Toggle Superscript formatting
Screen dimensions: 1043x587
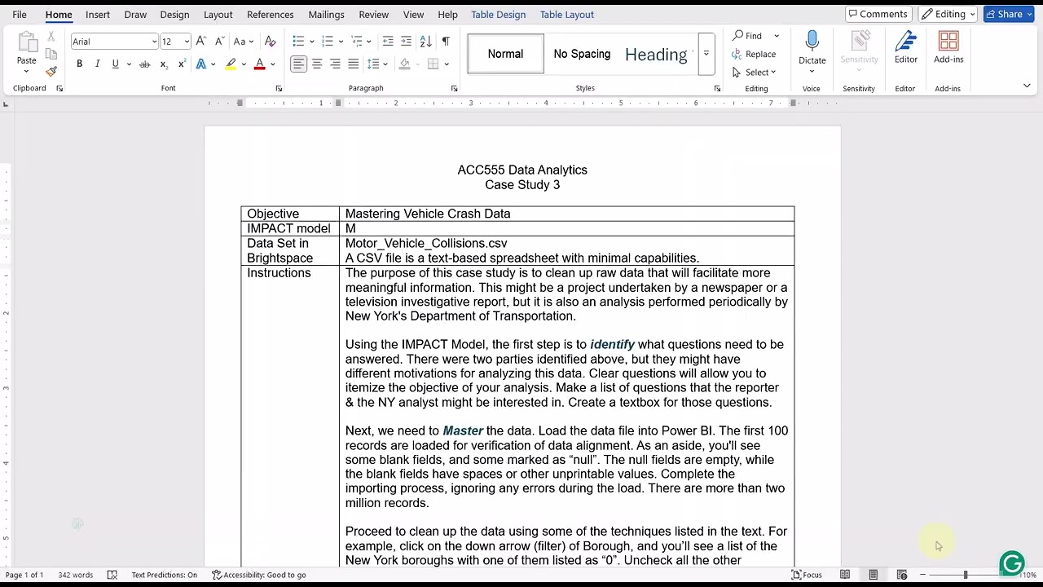(180, 64)
